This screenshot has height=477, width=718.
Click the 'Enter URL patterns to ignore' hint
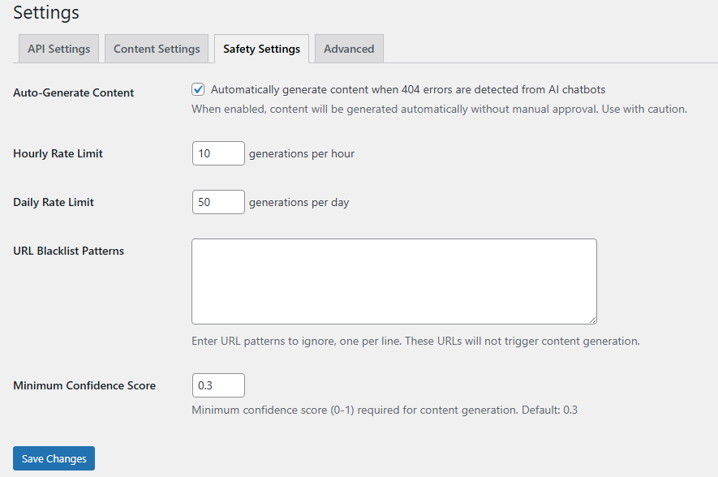[415, 341]
